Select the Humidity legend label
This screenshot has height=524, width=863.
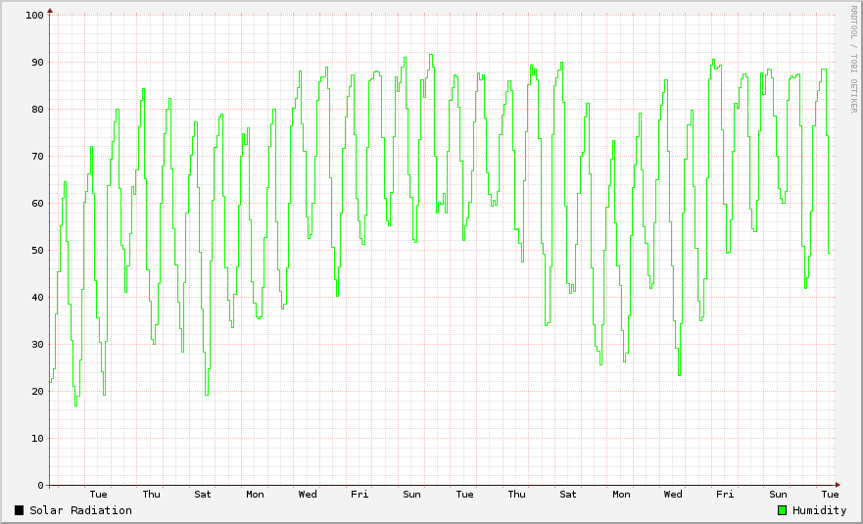(x=820, y=510)
